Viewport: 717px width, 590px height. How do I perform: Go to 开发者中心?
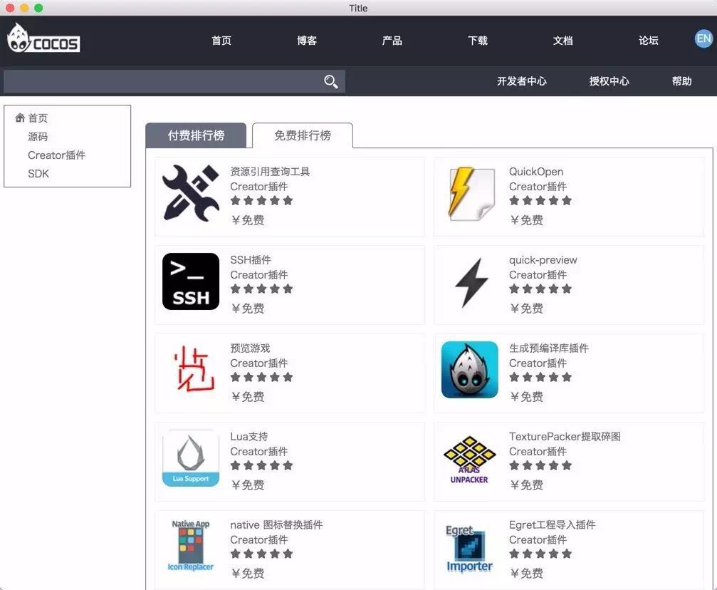pyautogui.click(x=522, y=81)
